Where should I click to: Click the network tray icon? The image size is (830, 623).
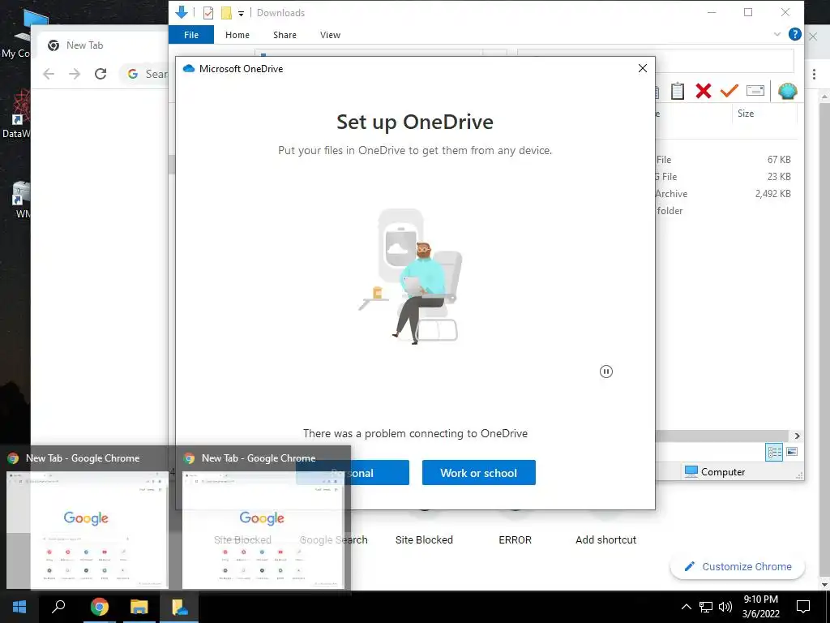(706, 607)
